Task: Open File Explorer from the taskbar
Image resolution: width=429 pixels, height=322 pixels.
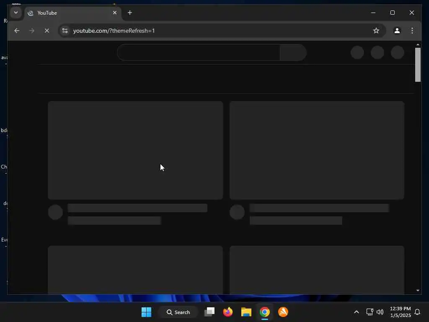Action: click(x=246, y=312)
